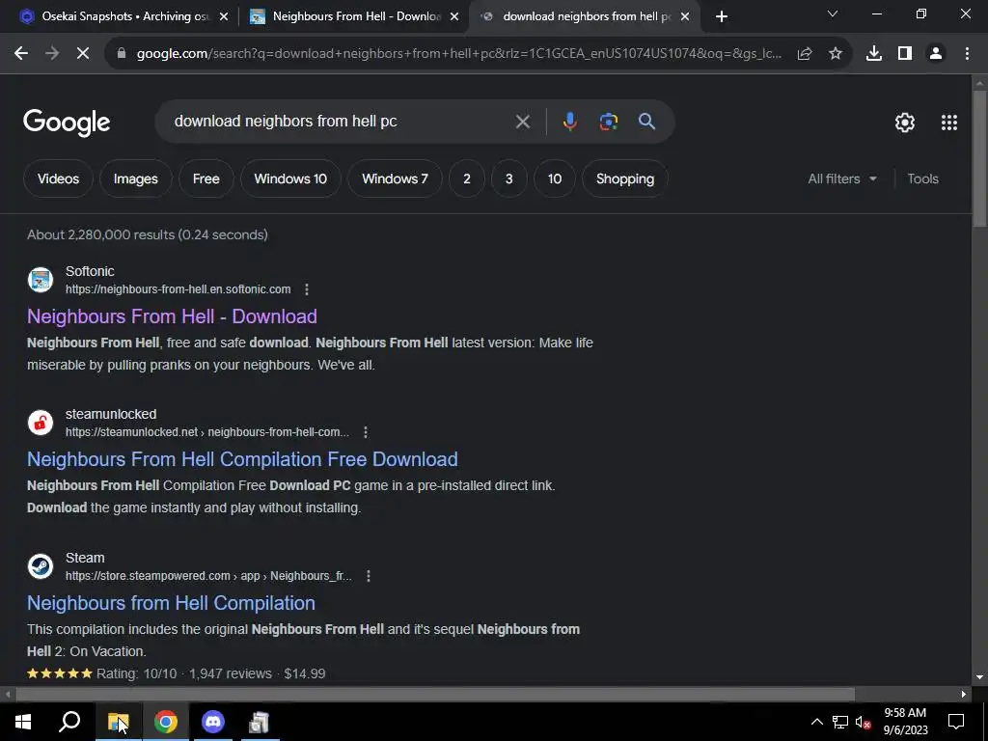Click the Google logo
The width and height of the screenshot is (988, 741).
tap(67, 123)
